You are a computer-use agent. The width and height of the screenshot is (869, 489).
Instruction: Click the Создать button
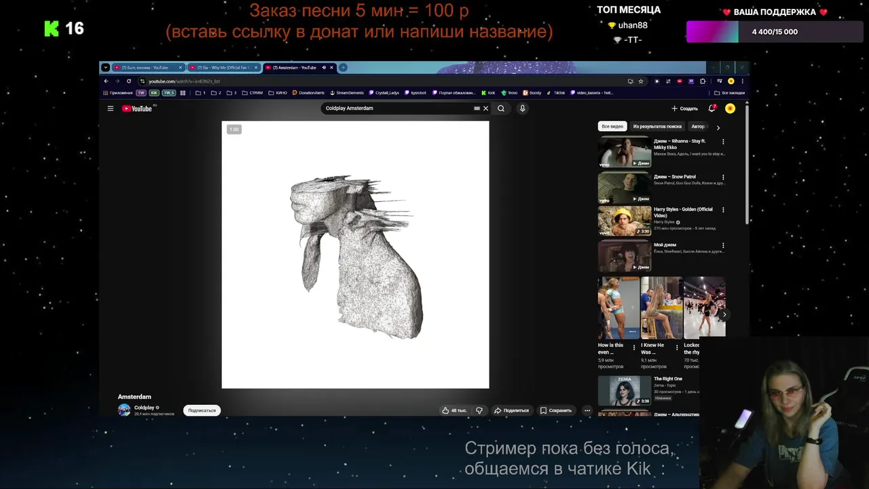click(684, 109)
